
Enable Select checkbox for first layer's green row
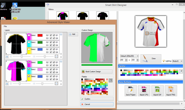click(x=29, y=42)
